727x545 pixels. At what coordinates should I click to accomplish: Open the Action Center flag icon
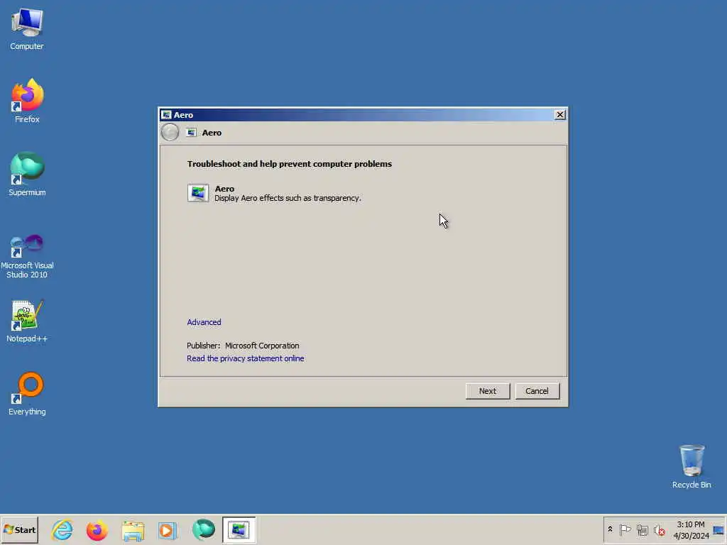(x=625, y=529)
